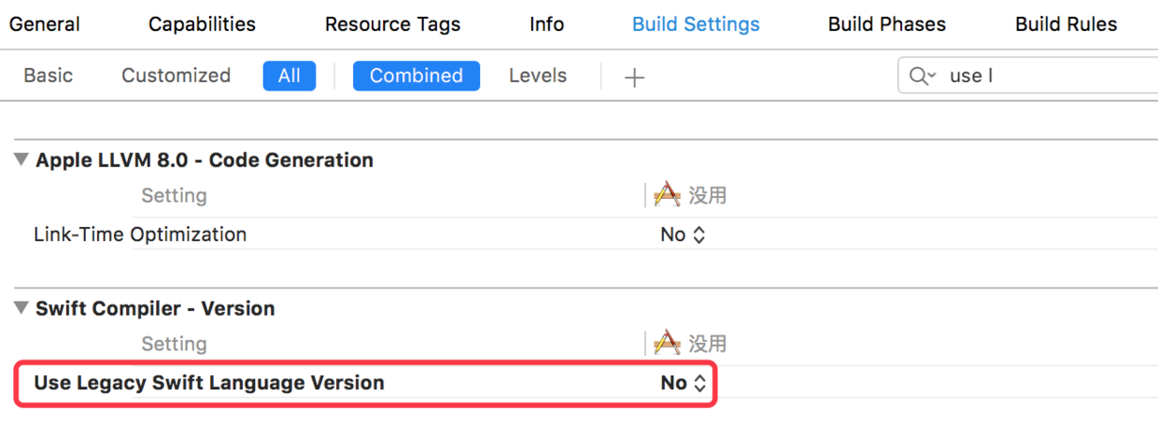Collapse Swift Compiler - Version section

pos(21,308)
